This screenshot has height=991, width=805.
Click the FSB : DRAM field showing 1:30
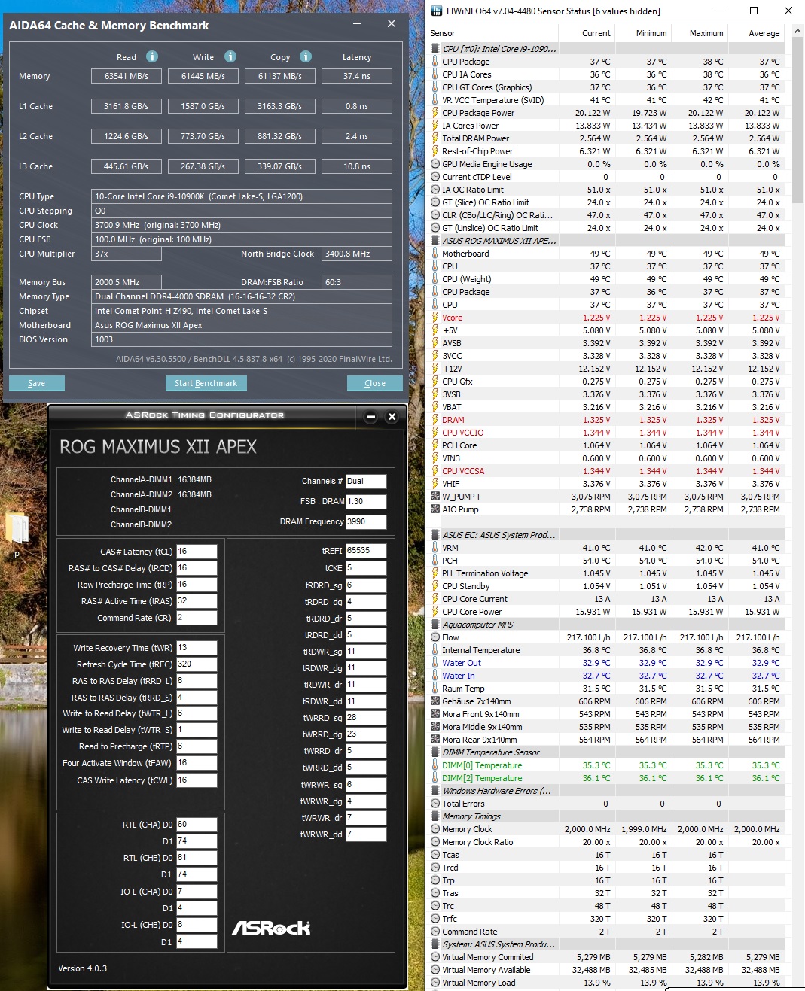click(x=366, y=501)
